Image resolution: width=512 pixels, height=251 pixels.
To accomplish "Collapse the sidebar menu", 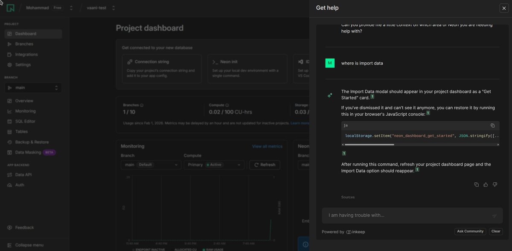I will (x=33, y=245).
